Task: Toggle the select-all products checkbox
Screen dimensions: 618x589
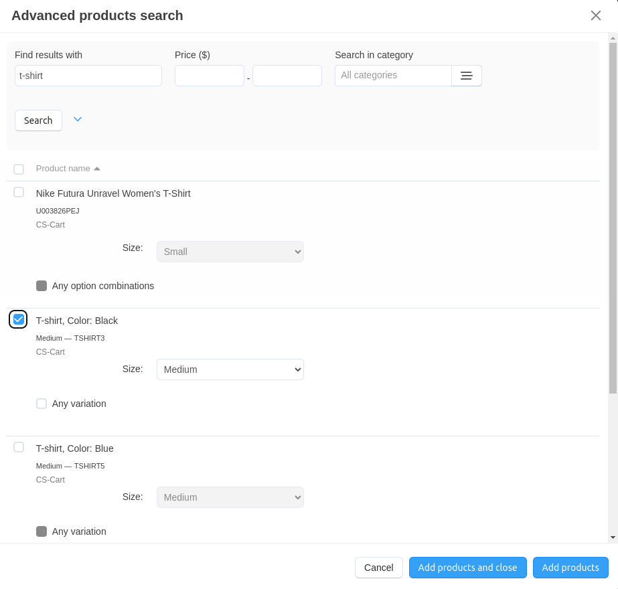Action: [19, 169]
